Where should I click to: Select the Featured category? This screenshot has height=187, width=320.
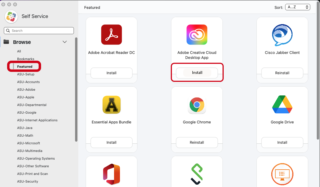tap(25, 67)
